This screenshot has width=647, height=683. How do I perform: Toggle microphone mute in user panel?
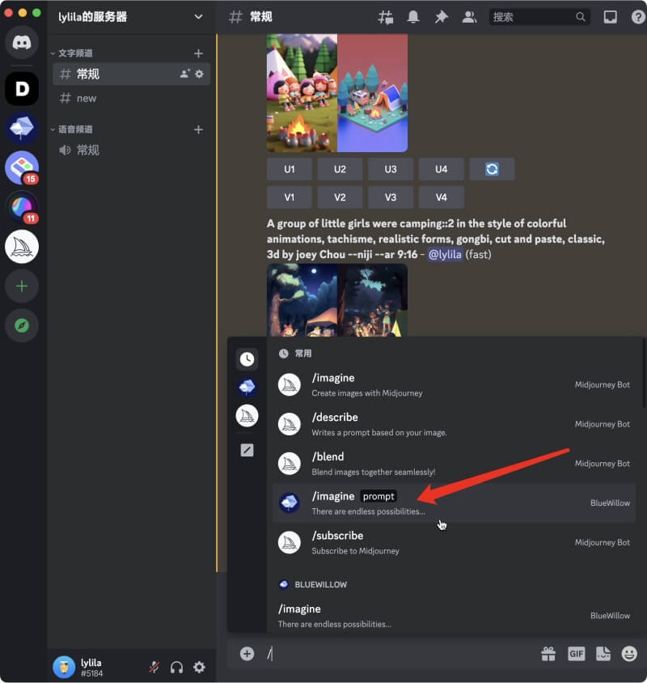(x=154, y=667)
